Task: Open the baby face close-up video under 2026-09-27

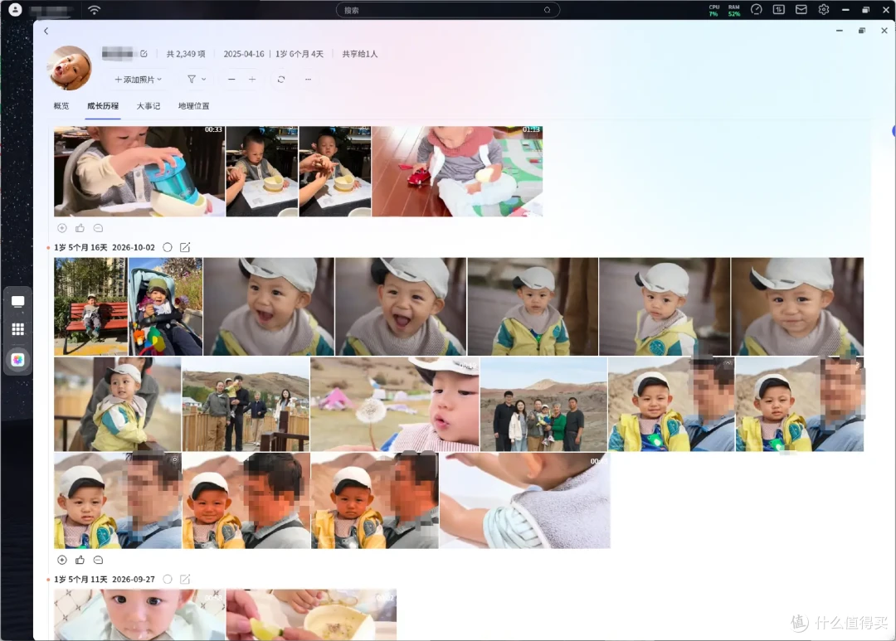Action: coord(139,614)
